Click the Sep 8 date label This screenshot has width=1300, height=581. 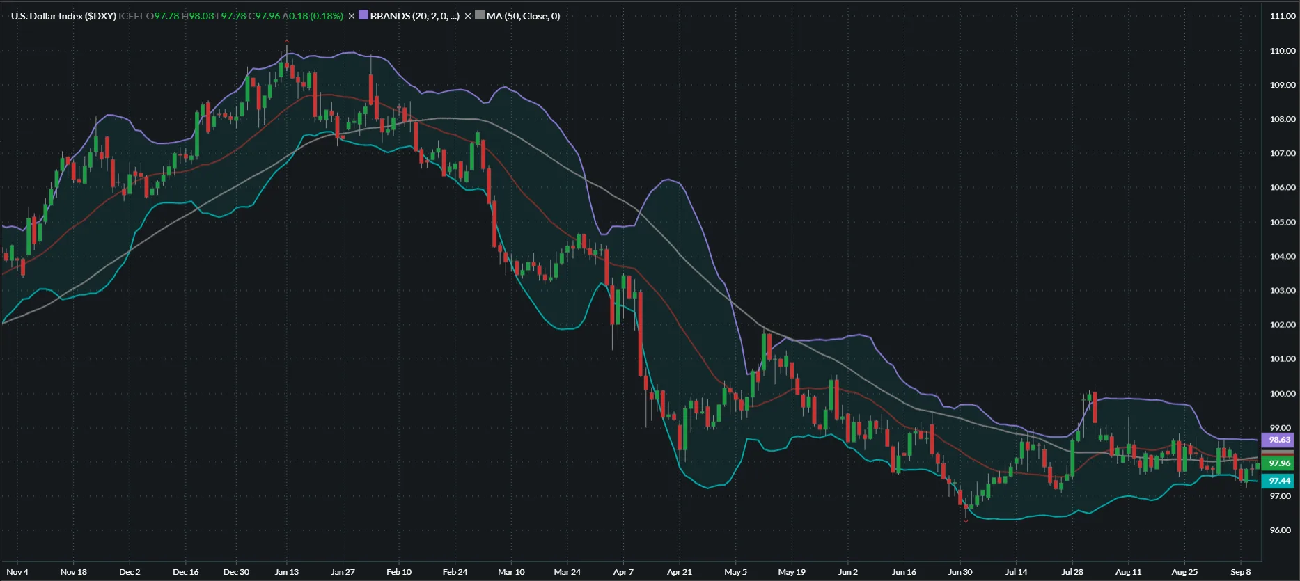point(1240,572)
